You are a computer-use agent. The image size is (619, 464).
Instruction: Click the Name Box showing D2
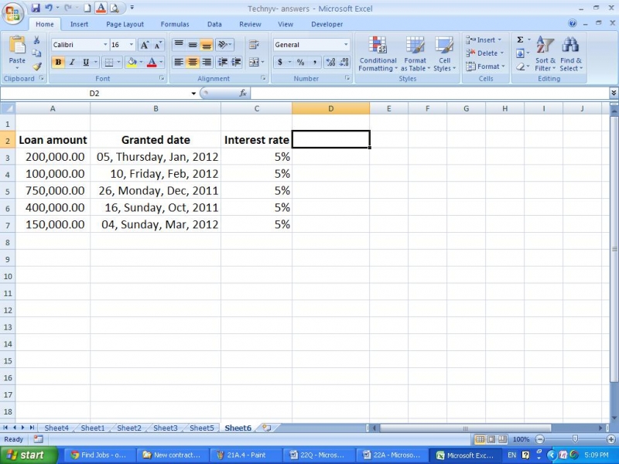click(x=93, y=92)
